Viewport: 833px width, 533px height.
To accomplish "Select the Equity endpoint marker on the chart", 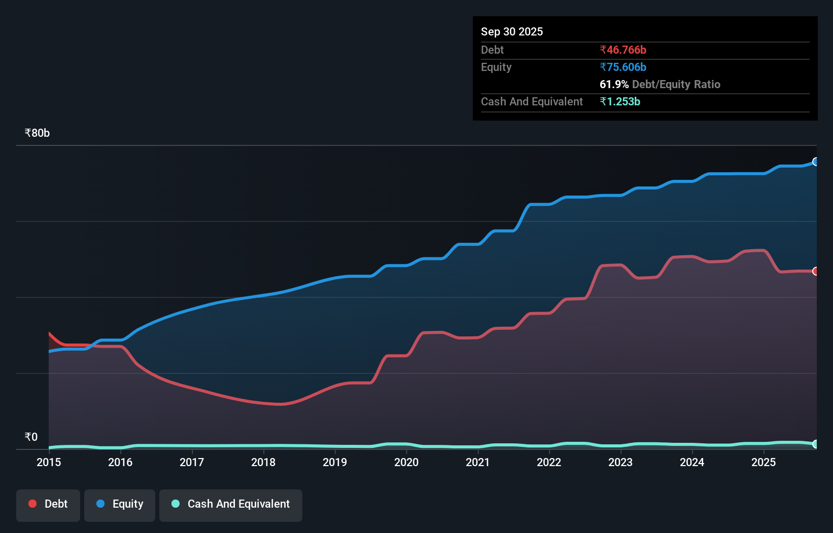I will click(816, 162).
